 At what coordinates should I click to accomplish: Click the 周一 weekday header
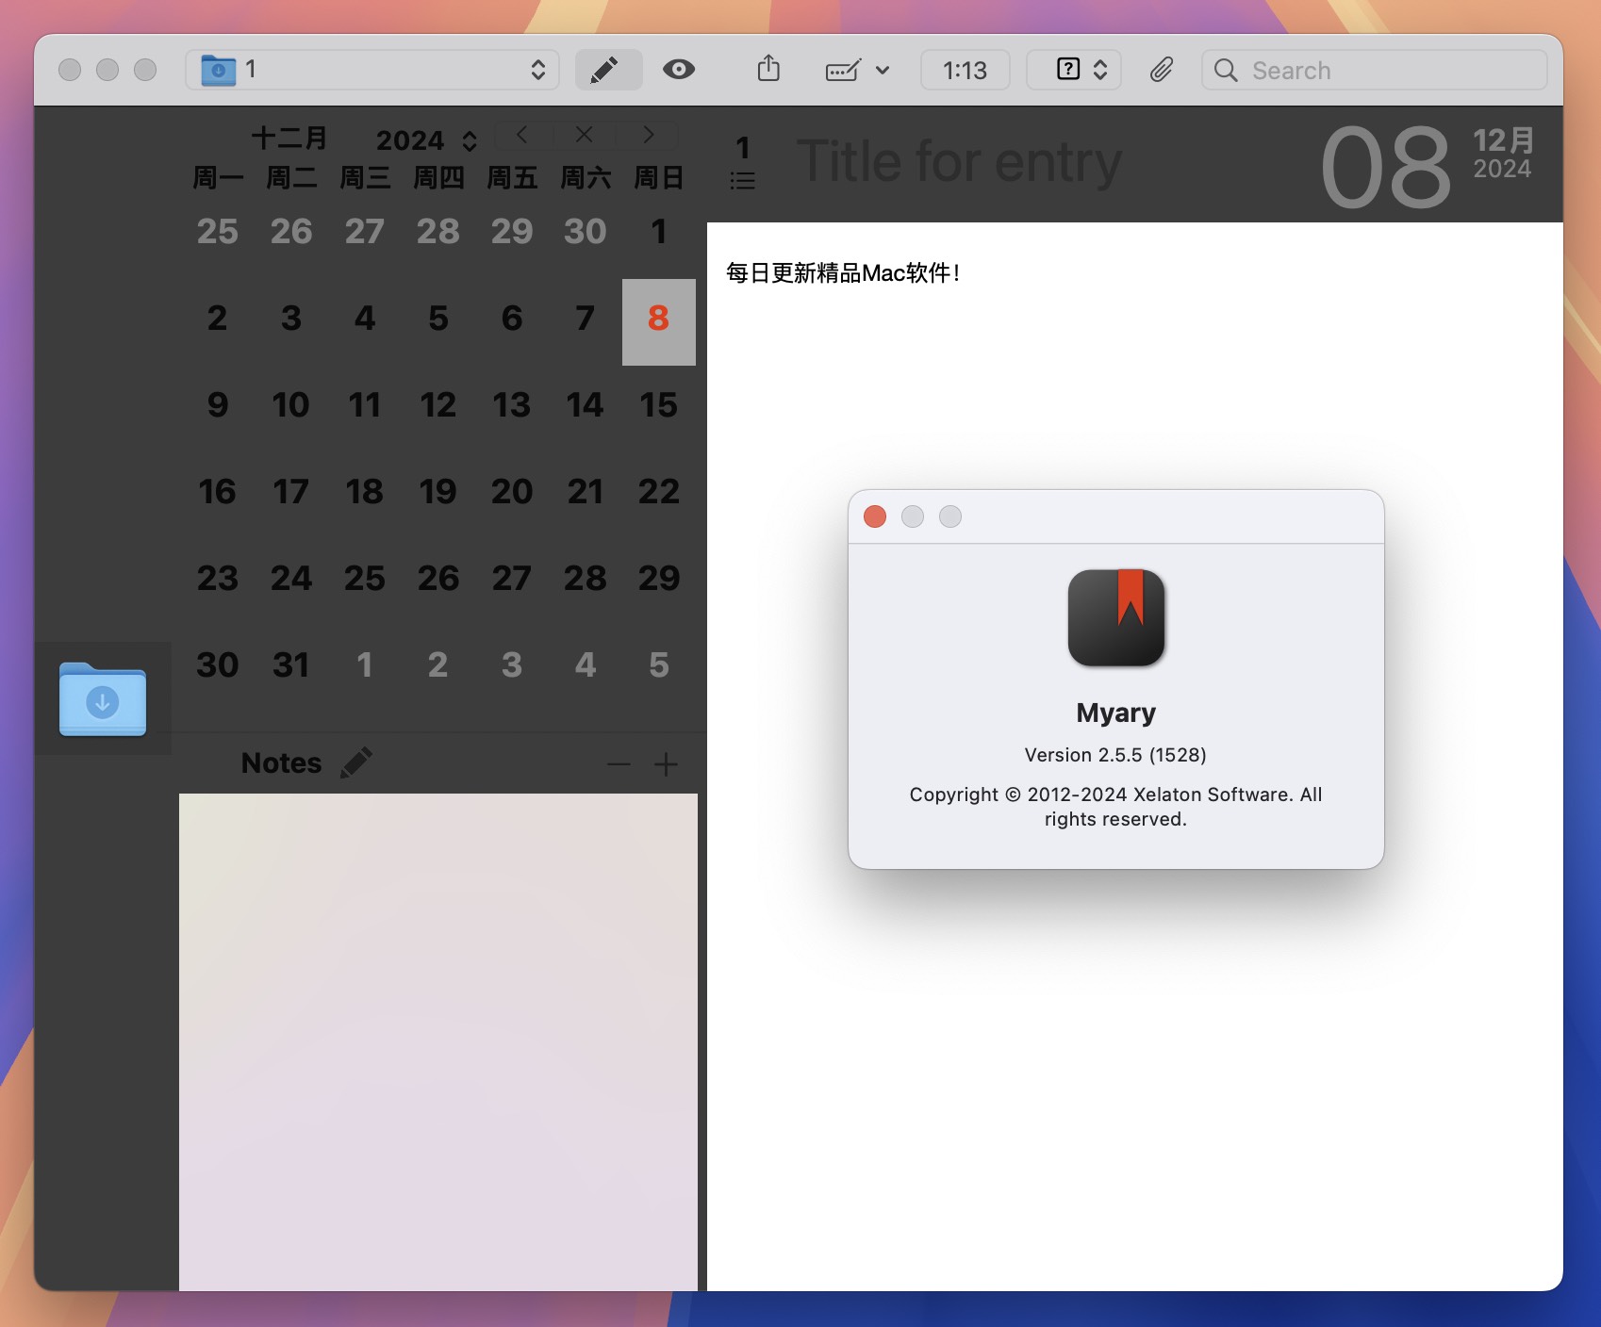(217, 178)
